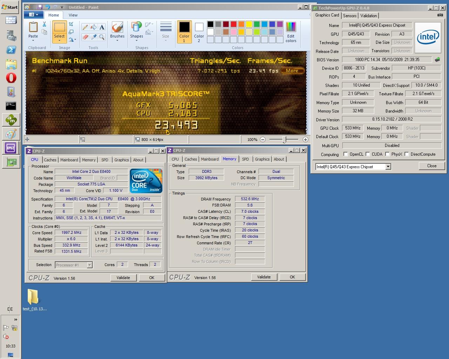Expand the Shapes gallery dropdown
Viewport: 449px width, 359px height.
pyautogui.click(x=136, y=41)
